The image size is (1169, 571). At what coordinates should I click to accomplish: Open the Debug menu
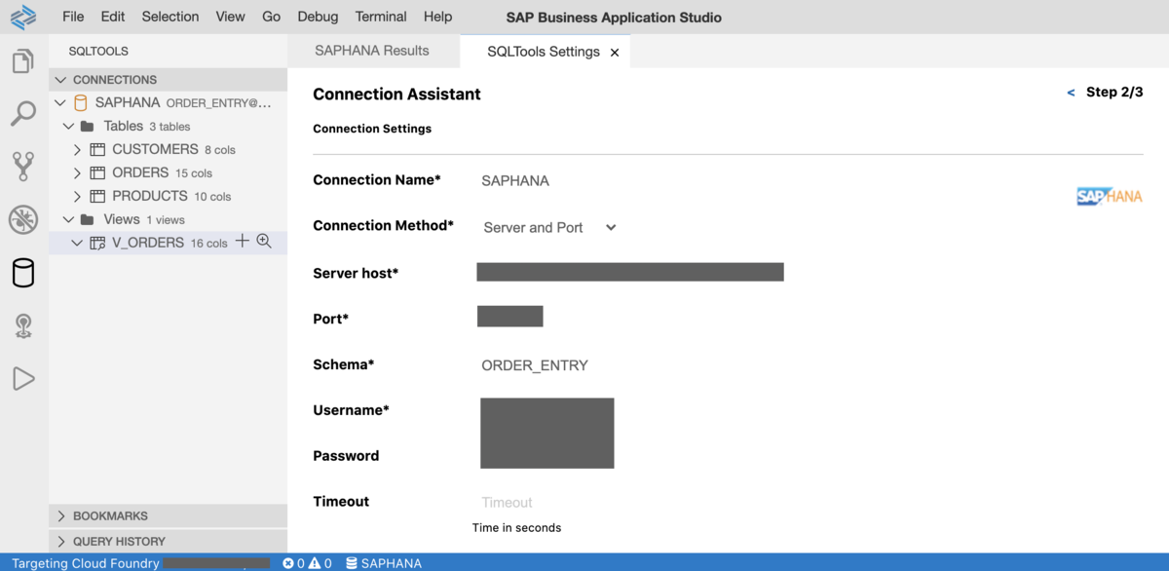(x=318, y=17)
